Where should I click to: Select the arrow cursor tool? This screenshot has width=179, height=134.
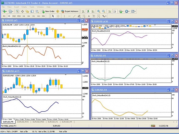[53, 16]
